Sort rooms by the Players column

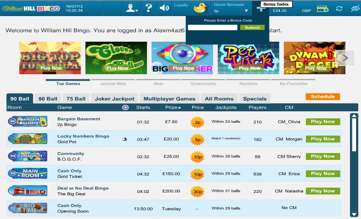pyautogui.click(x=257, y=107)
